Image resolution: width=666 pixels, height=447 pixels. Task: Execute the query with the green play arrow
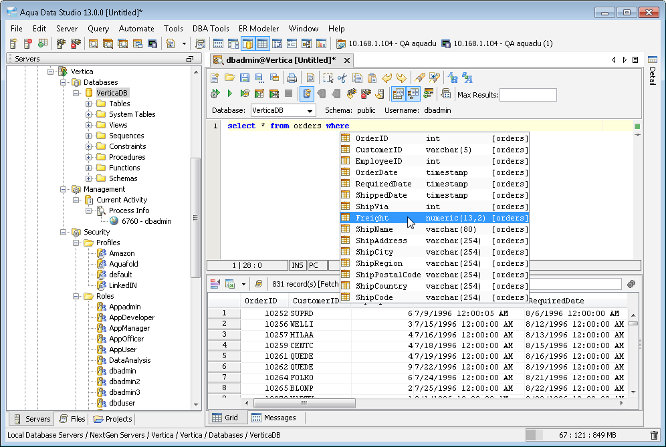tap(230, 94)
